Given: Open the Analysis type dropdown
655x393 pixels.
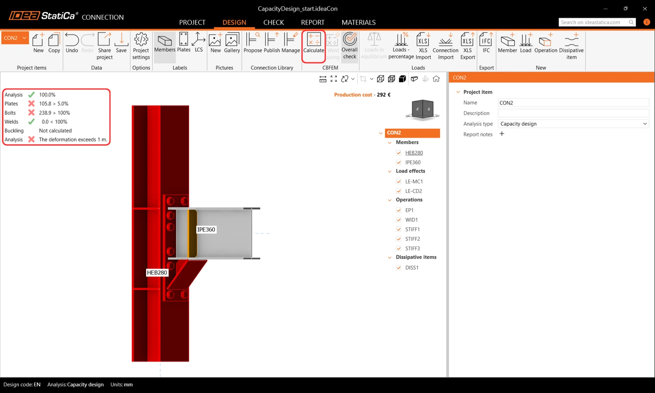Looking at the screenshot, I should point(574,124).
